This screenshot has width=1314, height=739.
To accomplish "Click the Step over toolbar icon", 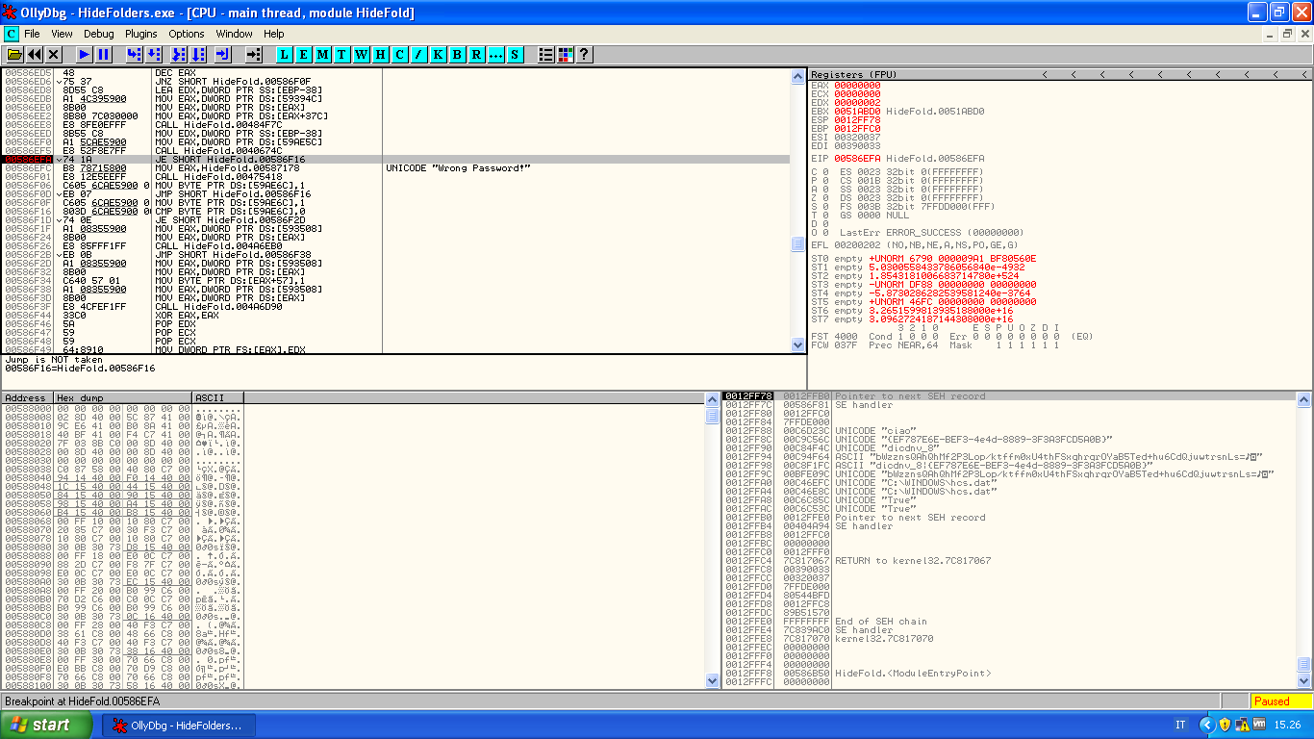I will (154, 55).
